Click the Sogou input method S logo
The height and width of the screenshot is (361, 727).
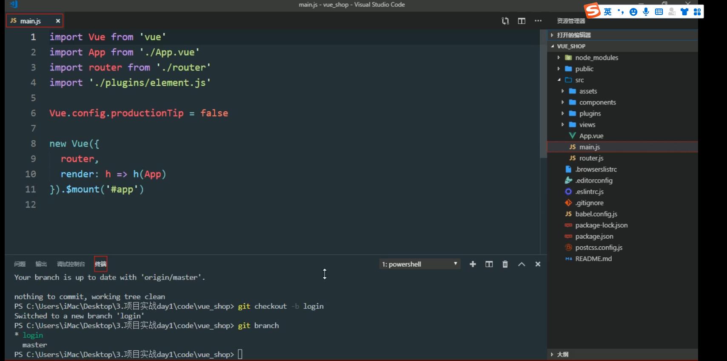[592, 11]
